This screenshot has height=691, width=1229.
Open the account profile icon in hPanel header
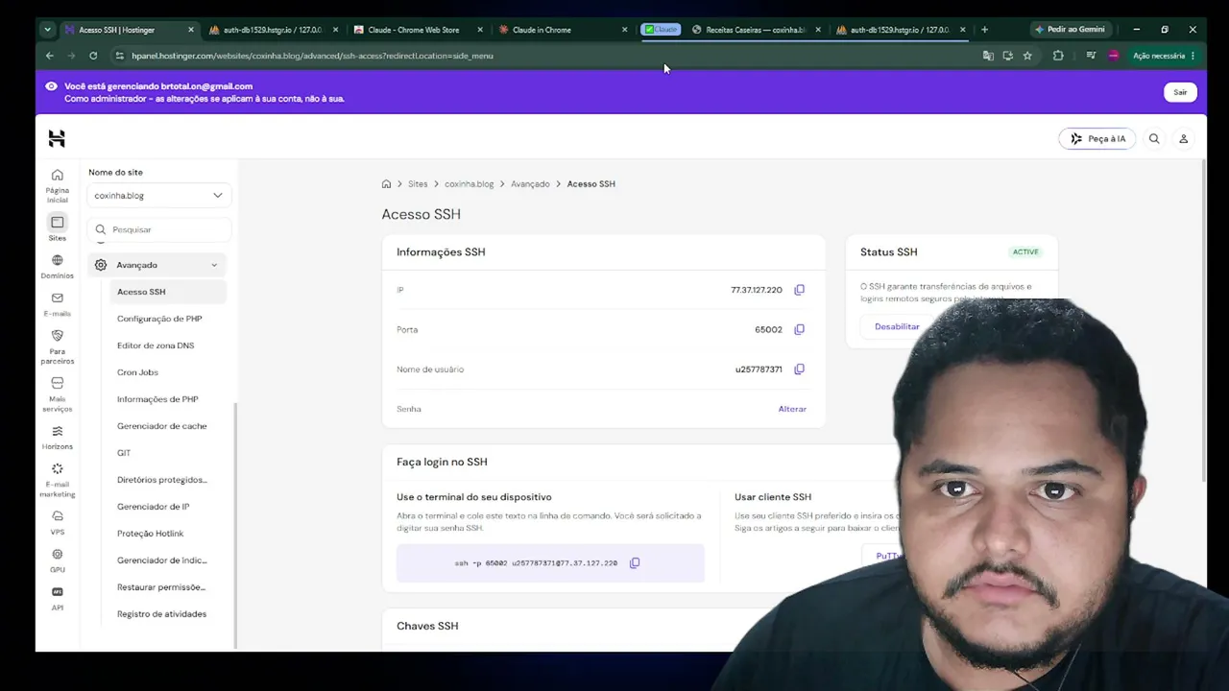(1184, 139)
